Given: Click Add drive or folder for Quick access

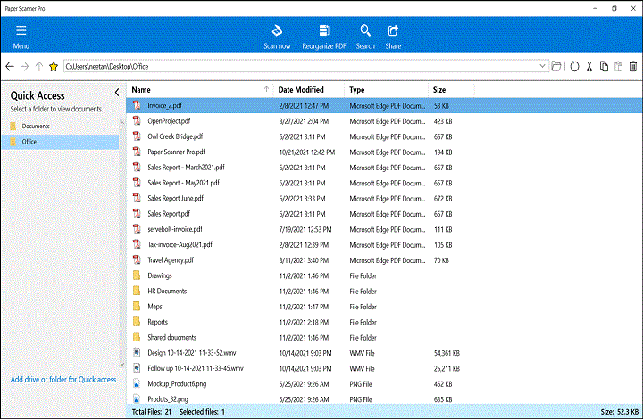Looking at the screenshot, I should coord(63,379).
